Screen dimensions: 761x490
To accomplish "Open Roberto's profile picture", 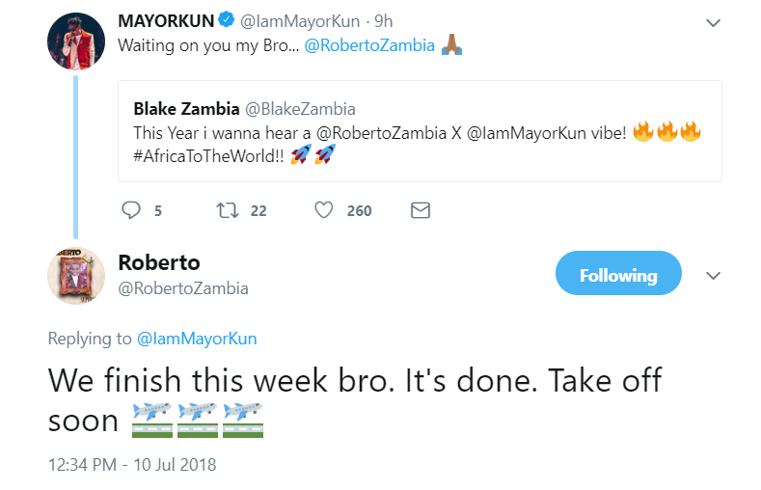I will [x=76, y=276].
